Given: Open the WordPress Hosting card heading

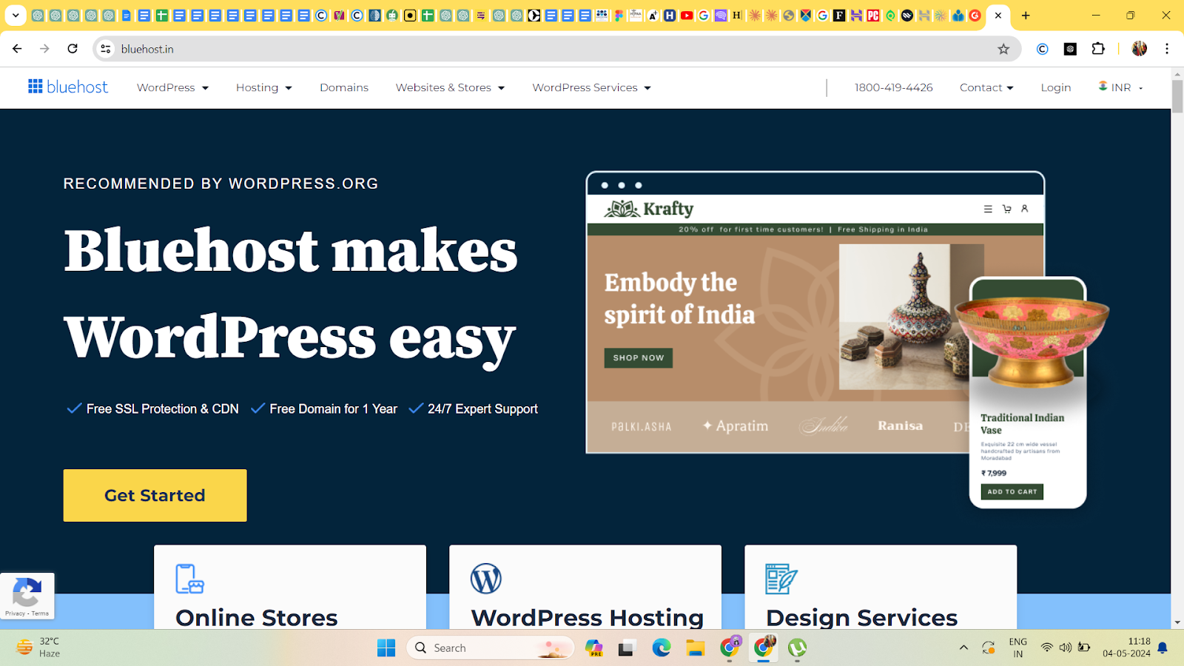Looking at the screenshot, I should 588,617.
